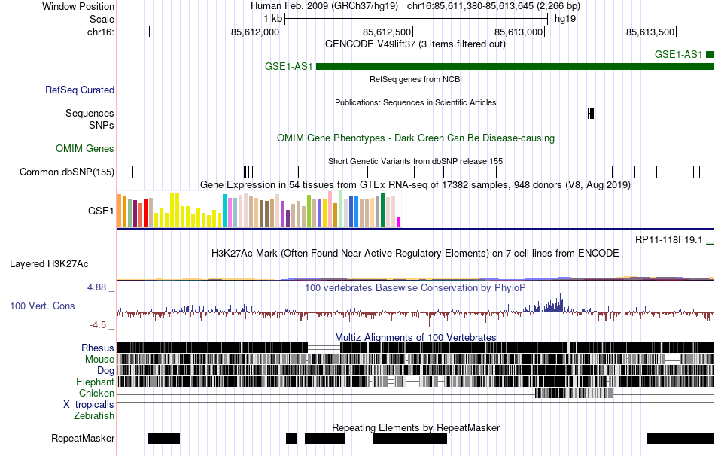Open 'Repeating Elements by RepeatMasker' title
The height and width of the screenshot is (456, 715).
click(x=416, y=427)
